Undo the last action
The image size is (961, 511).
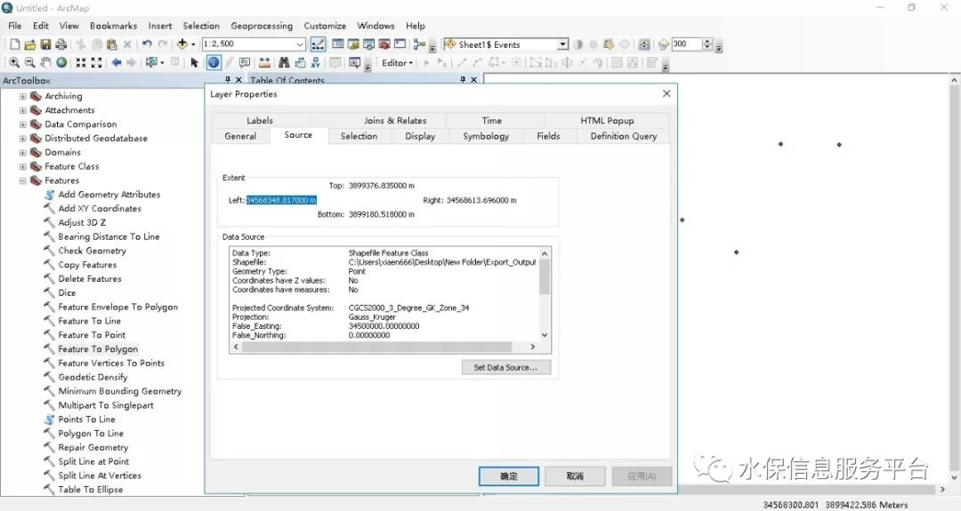pyautogui.click(x=147, y=44)
